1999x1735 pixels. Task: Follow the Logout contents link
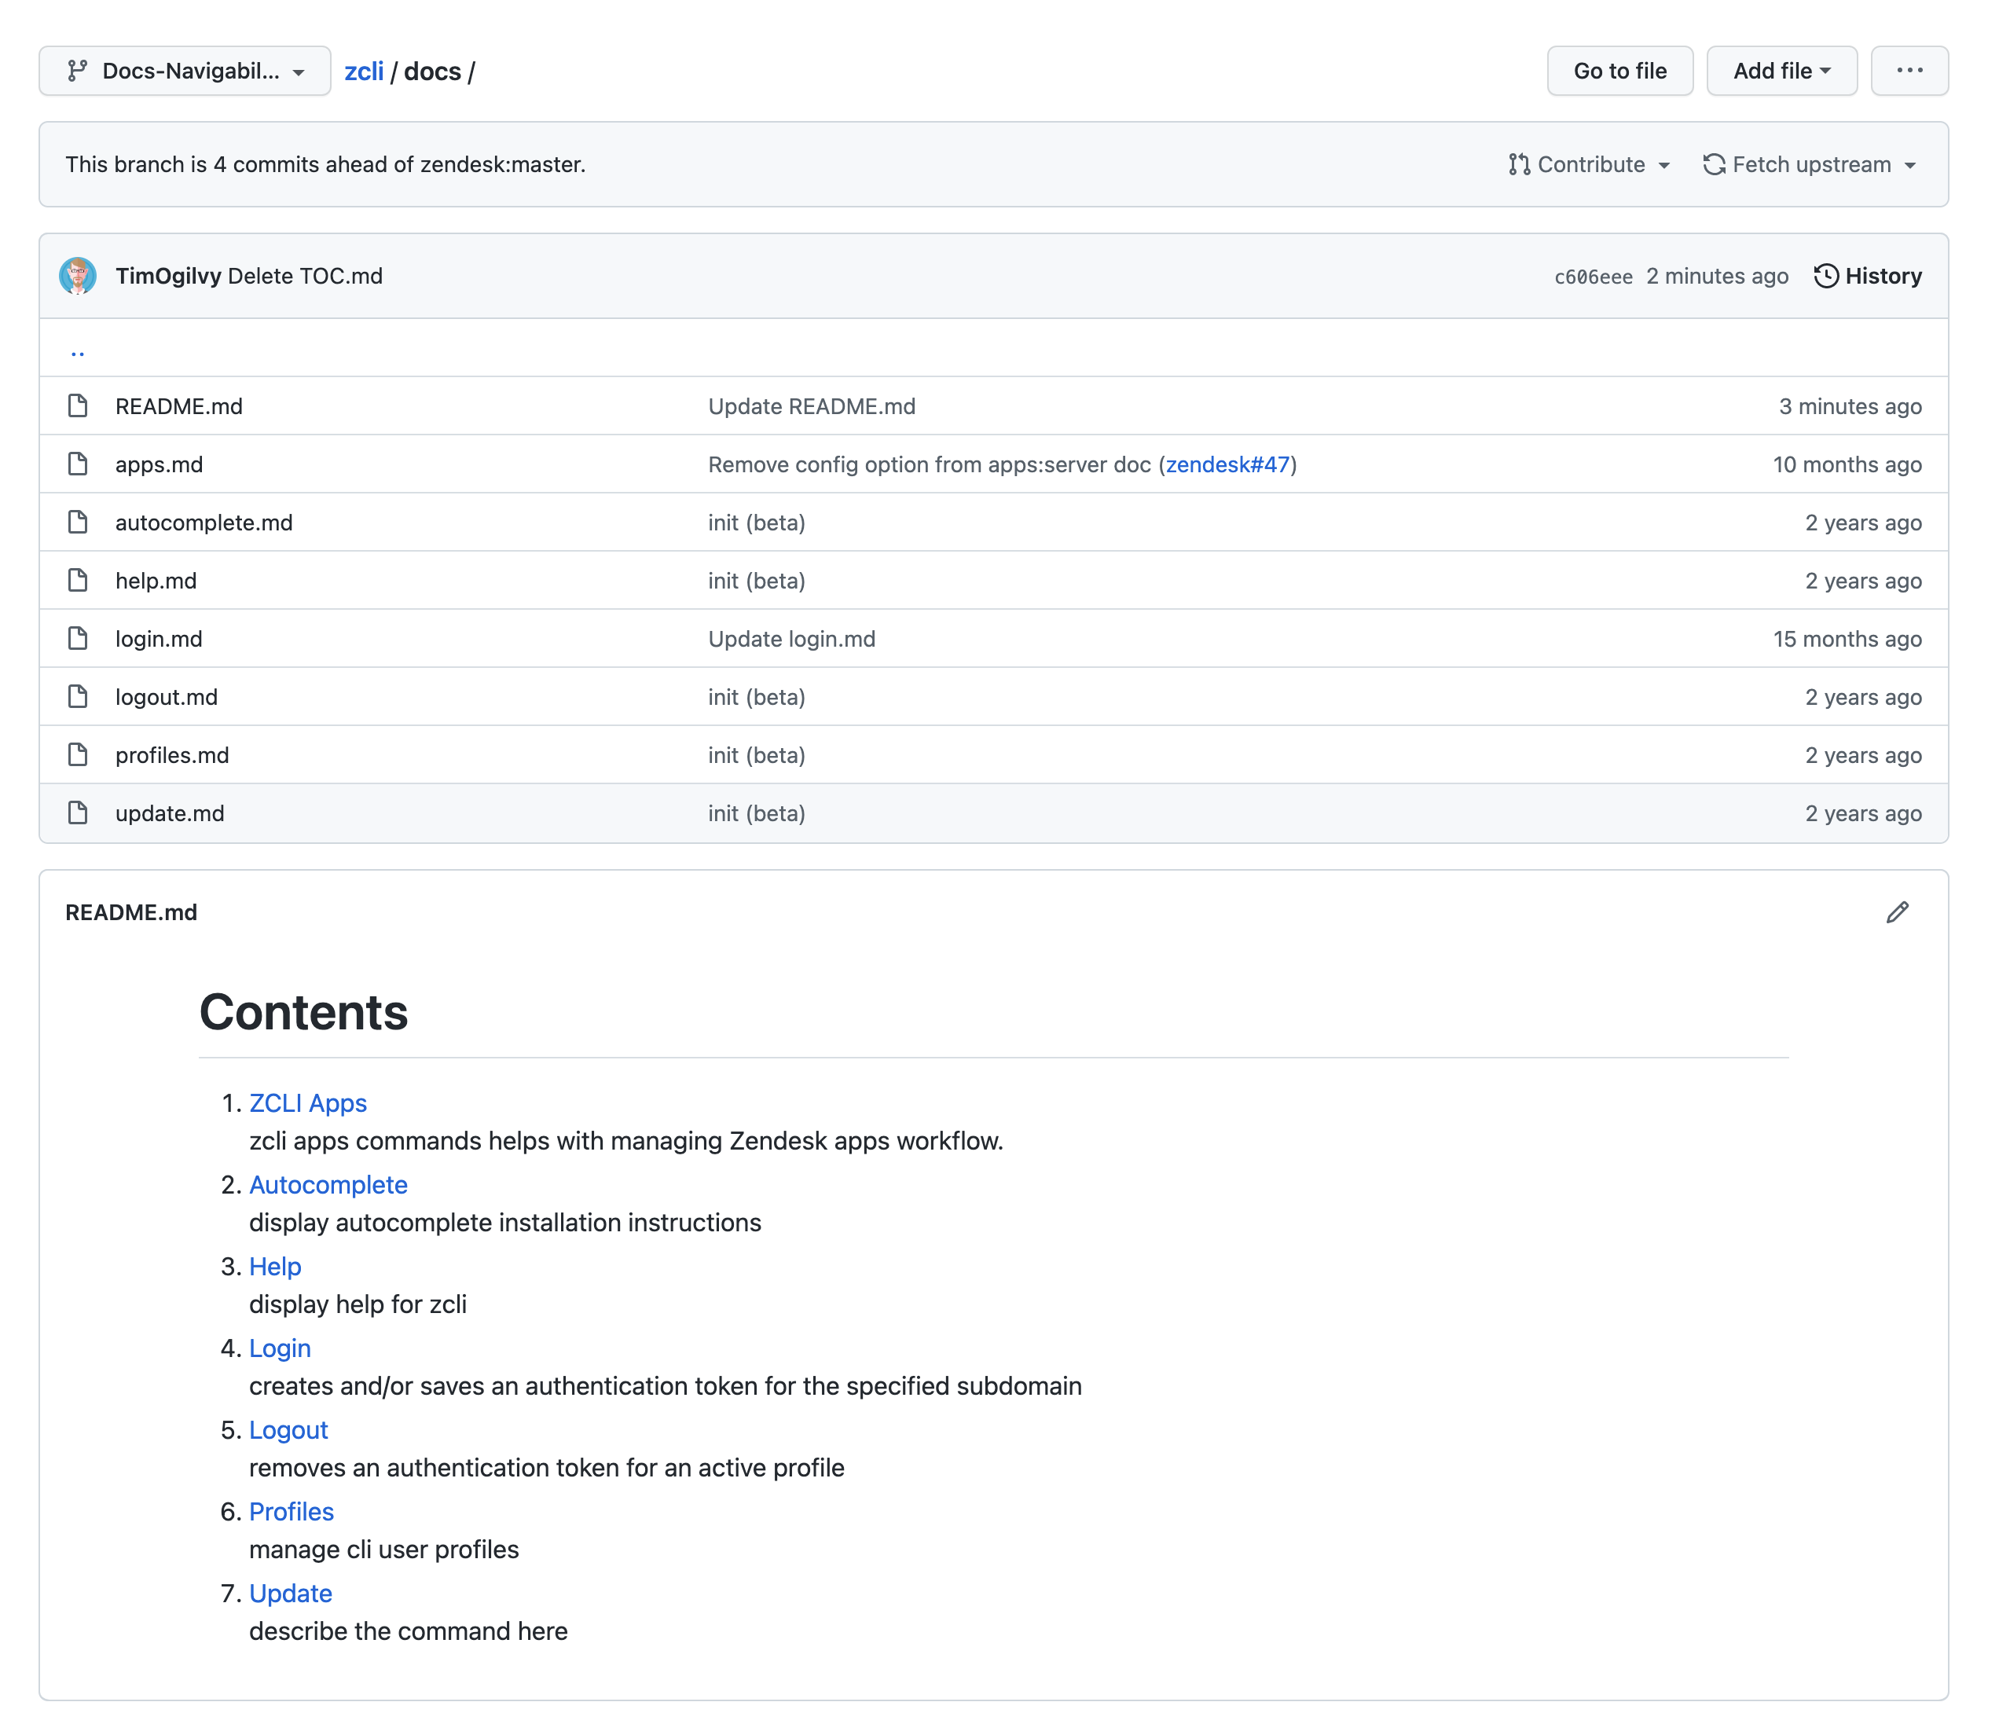[288, 1430]
